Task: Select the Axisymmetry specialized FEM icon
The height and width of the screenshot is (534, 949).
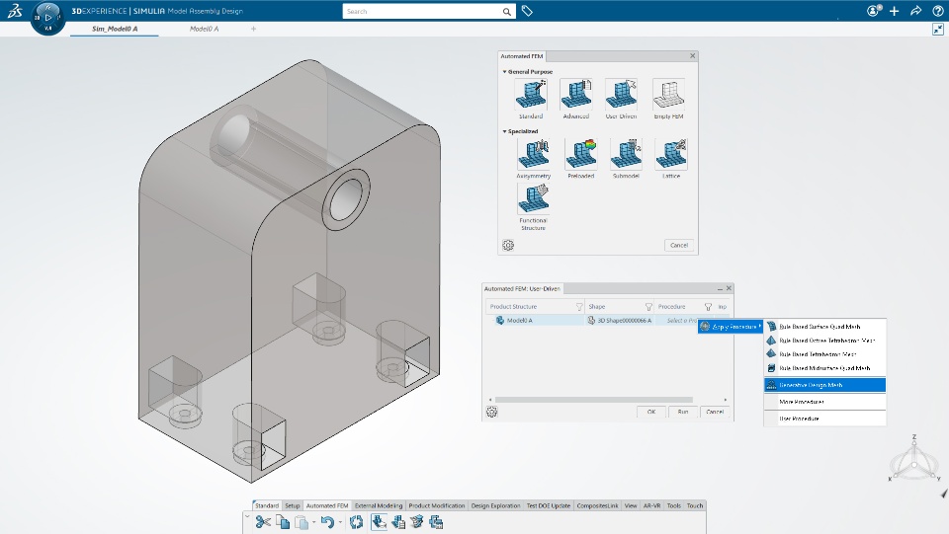Action: (x=533, y=155)
